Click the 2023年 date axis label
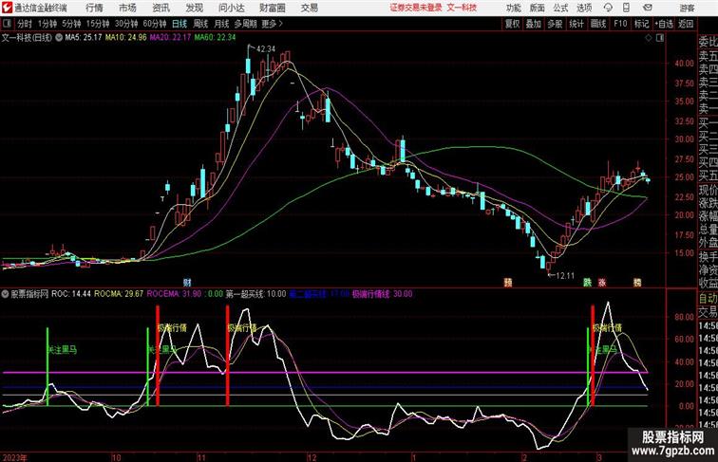Image resolution: width=718 pixels, height=462 pixels. click(14, 457)
